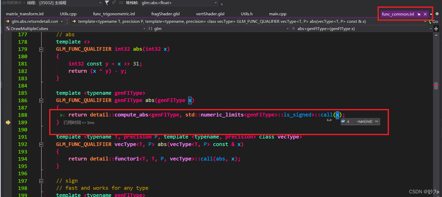Open the func_trigonometric.inl tab
The width and height of the screenshot is (442, 197).
point(114,14)
